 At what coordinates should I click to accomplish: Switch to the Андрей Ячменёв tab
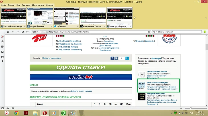40,18
